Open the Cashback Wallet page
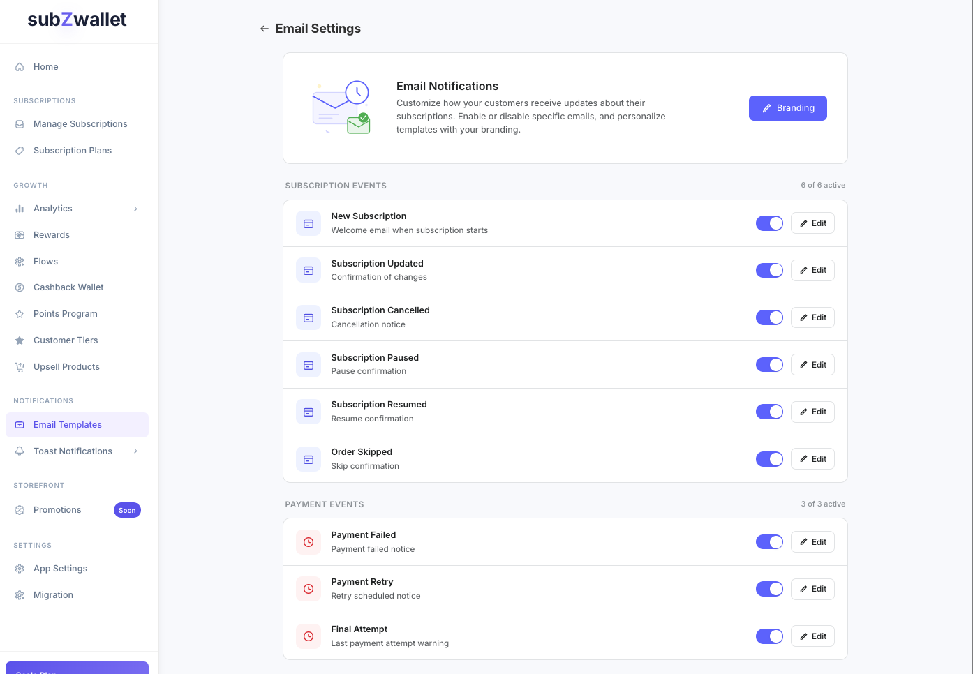Image resolution: width=973 pixels, height=674 pixels. pos(77,287)
